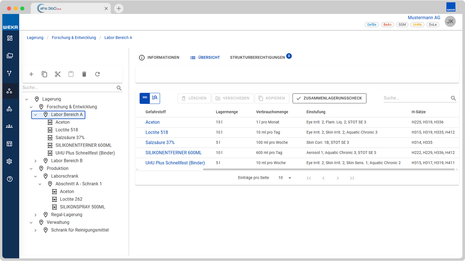The width and height of the screenshot is (465, 261).
Task: Click the trash delete icon in tree toolbar
Action: (x=84, y=74)
